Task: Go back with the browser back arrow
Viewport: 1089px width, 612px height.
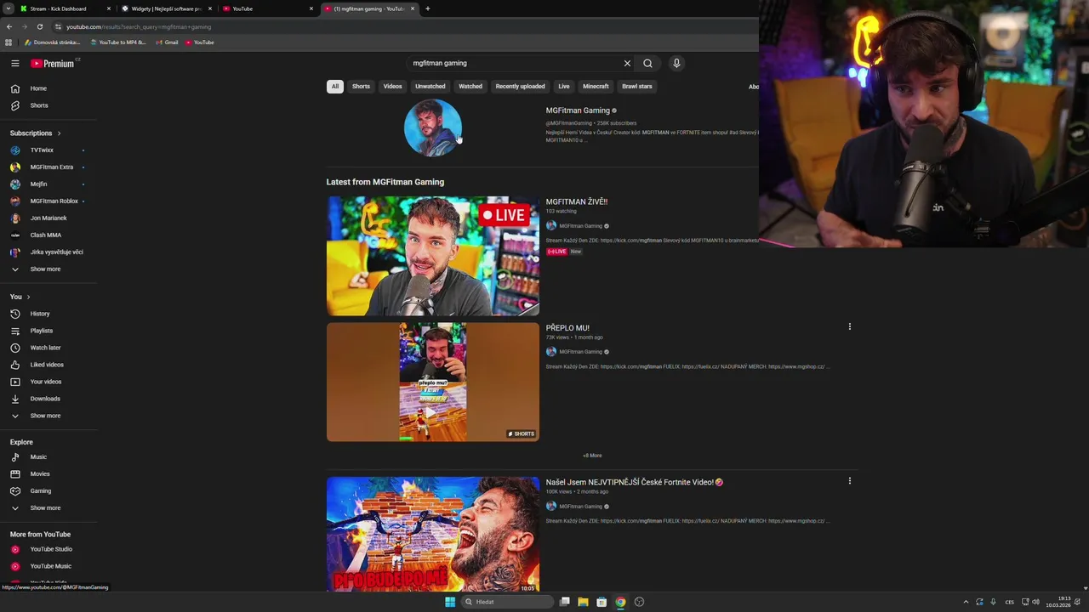Action: click(x=9, y=26)
